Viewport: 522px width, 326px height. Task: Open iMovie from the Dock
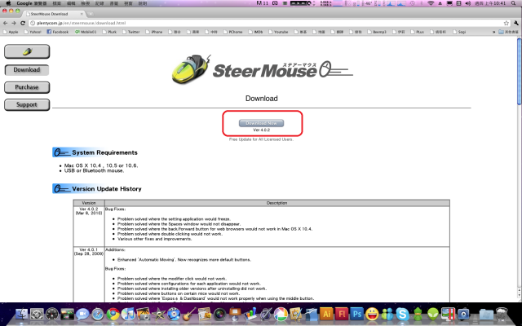click(x=159, y=314)
